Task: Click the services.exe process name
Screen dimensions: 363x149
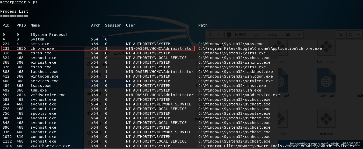Action: [x=45, y=81]
